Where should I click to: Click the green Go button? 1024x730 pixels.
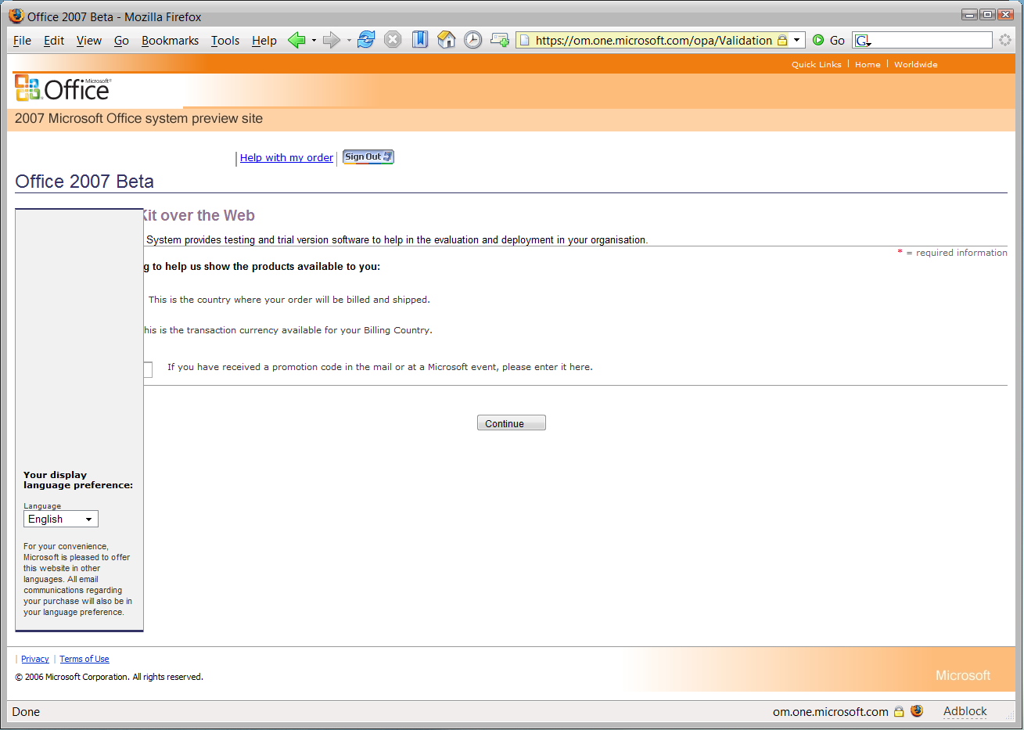(828, 41)
